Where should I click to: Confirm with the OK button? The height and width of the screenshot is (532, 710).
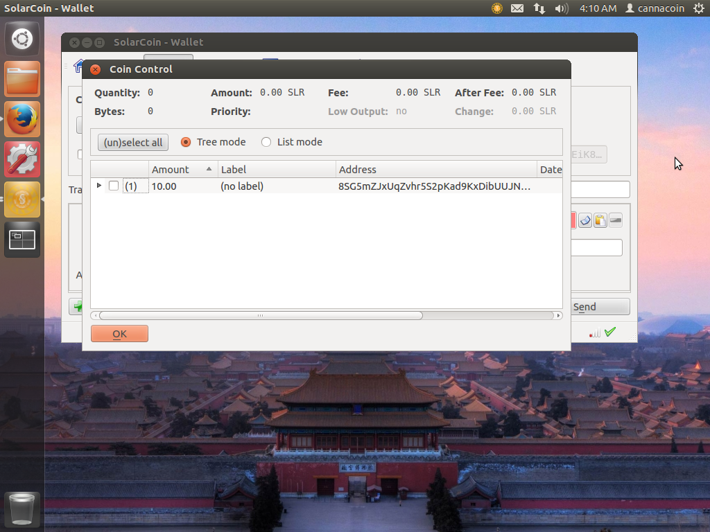[119, 334]
